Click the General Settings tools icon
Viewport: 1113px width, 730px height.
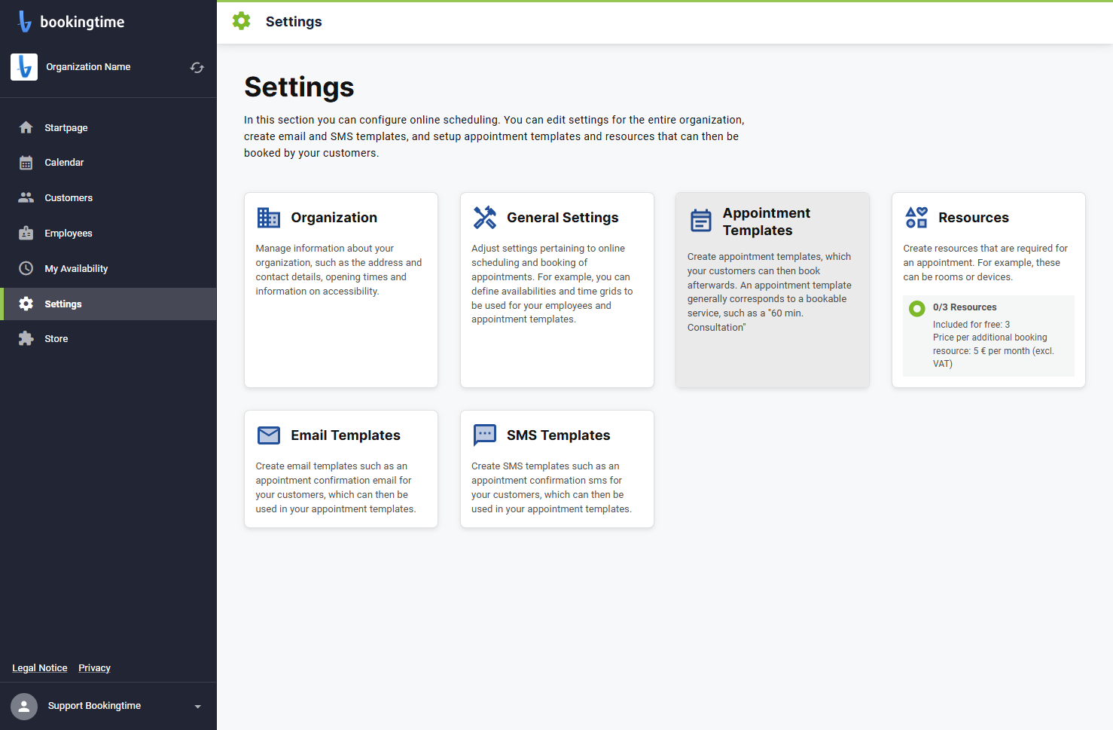tap(485, 218)
